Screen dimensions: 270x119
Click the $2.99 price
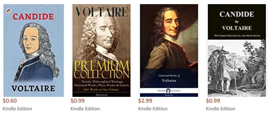145,101
